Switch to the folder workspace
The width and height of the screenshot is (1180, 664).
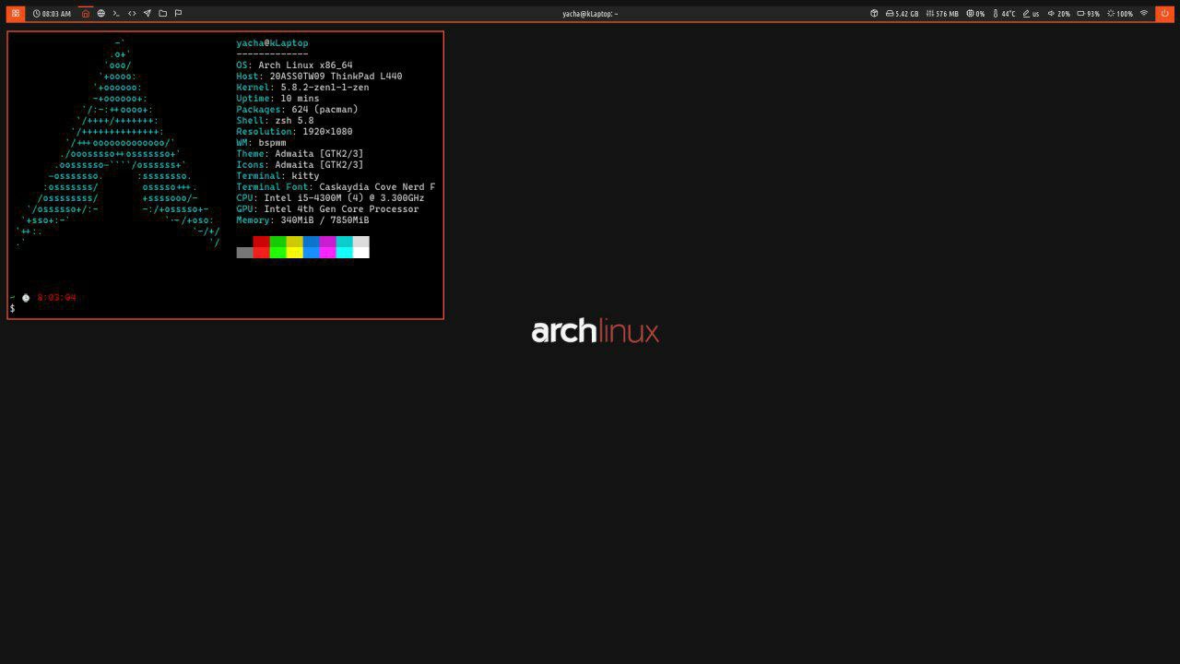point(162,13)
